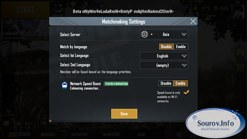Click the chat emoji icon
This screenshot has height=139, width=247.
click(x=6, y=123)
